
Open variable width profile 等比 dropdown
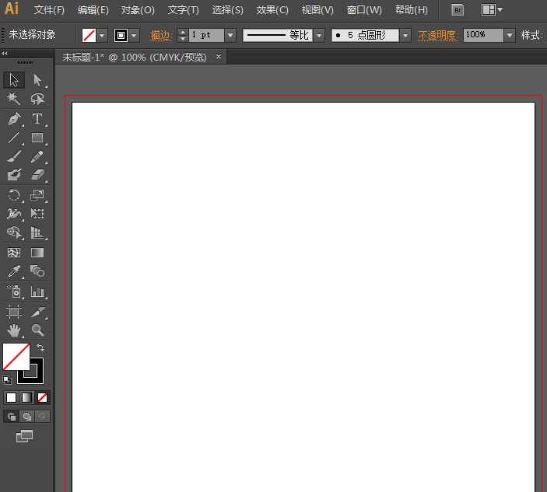coord(319,35)
